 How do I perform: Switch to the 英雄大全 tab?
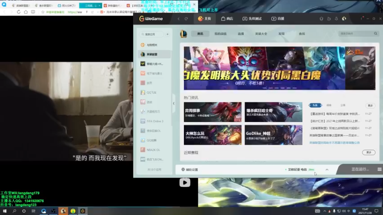tap(261, 33)
